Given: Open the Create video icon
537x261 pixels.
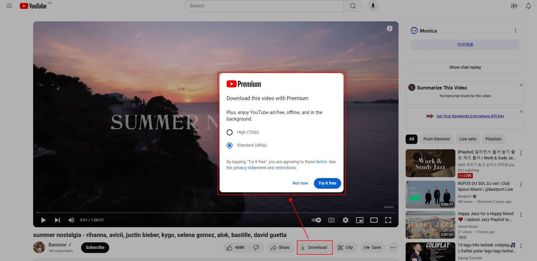Looking at the screenshot, I should point(514,6).
